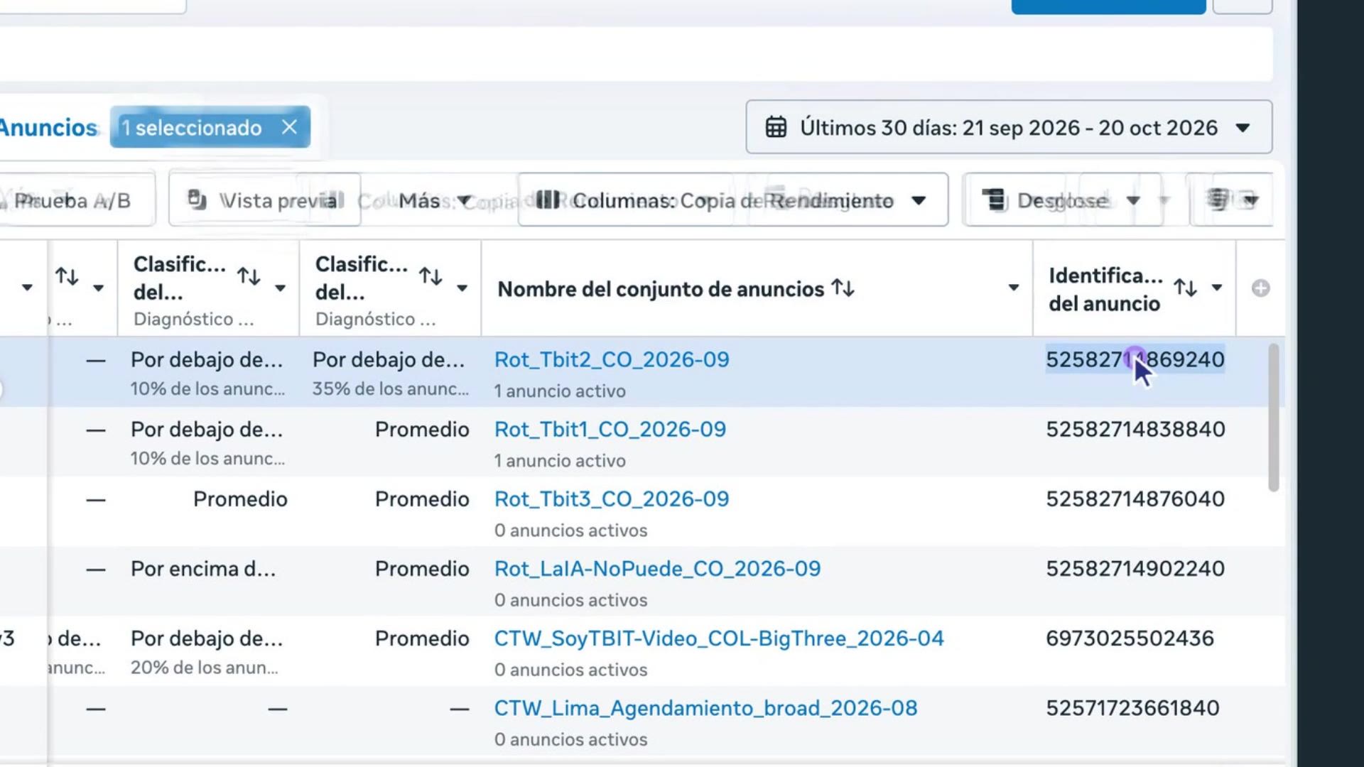Open Identifica... del anuncio column caret
Screen dimensions: 1364x767
coord(1217,288)
